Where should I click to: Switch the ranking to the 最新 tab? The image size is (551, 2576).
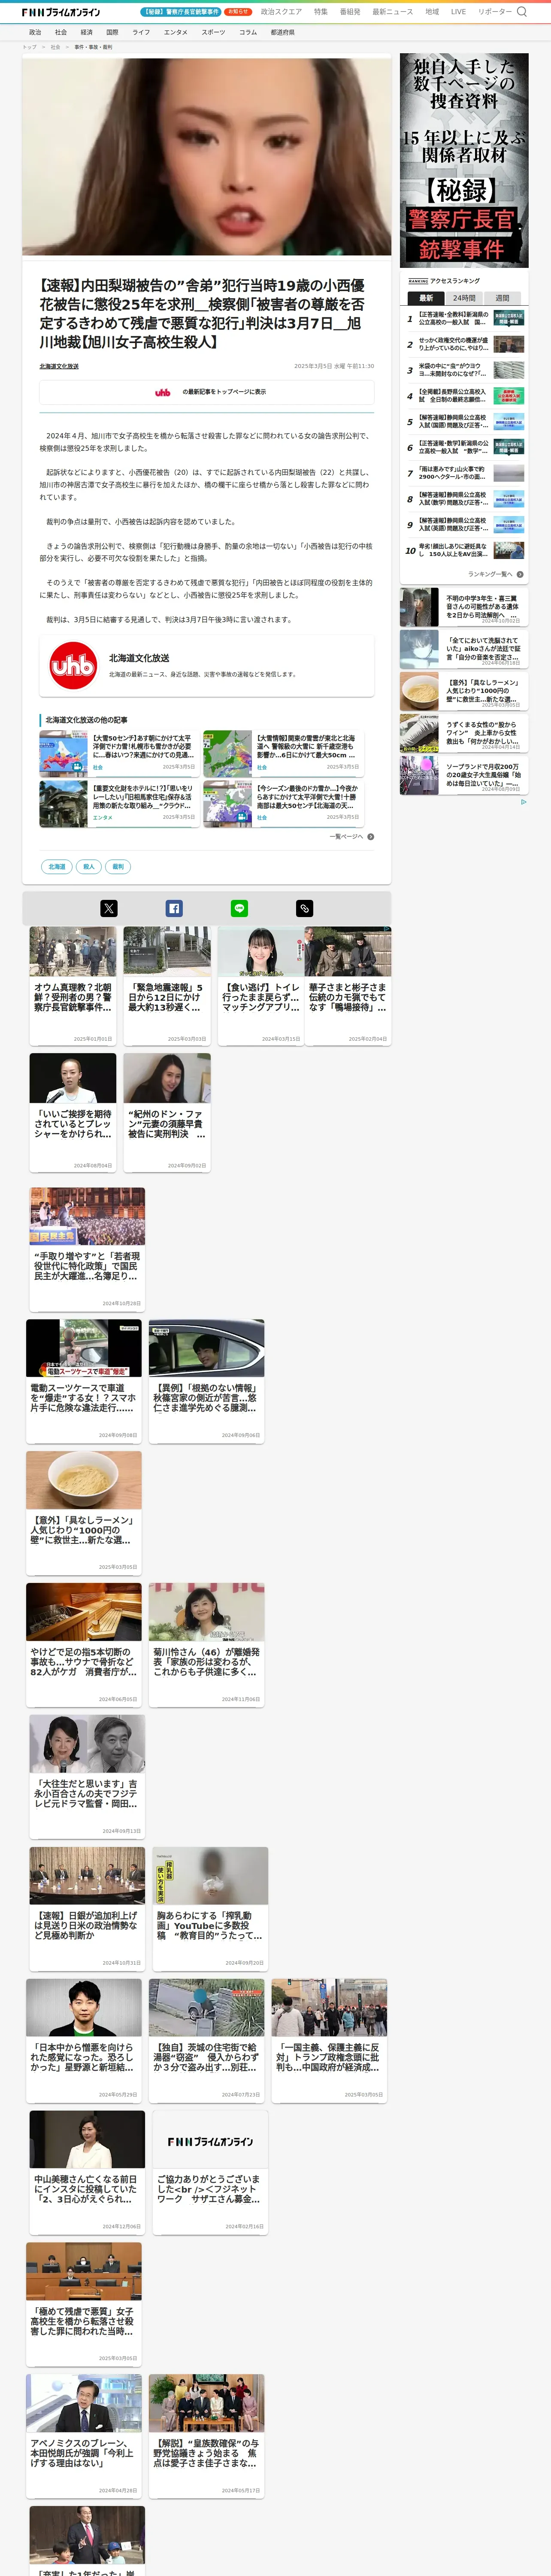pyautogui.click(x=426, y=298)
